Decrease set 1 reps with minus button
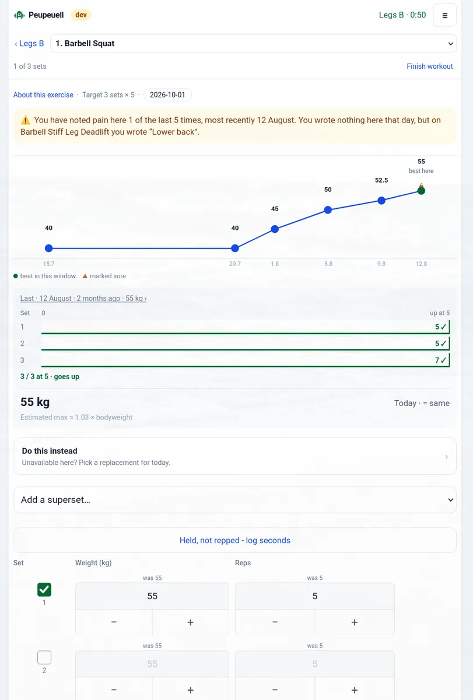 275,622
